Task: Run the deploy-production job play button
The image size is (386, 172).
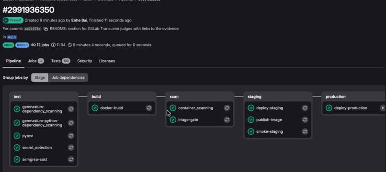Action: click(x=382, y=108)
